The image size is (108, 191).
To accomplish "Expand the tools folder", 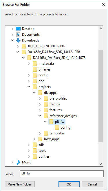I will (x=29, y=151).
